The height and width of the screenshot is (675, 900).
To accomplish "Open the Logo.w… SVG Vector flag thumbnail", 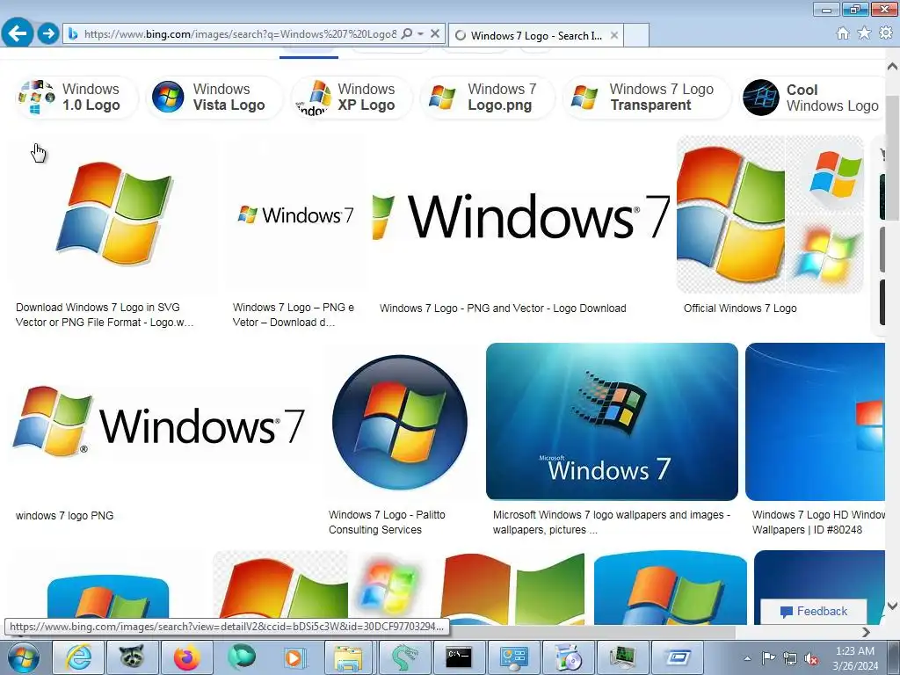I will pos(113,214).
